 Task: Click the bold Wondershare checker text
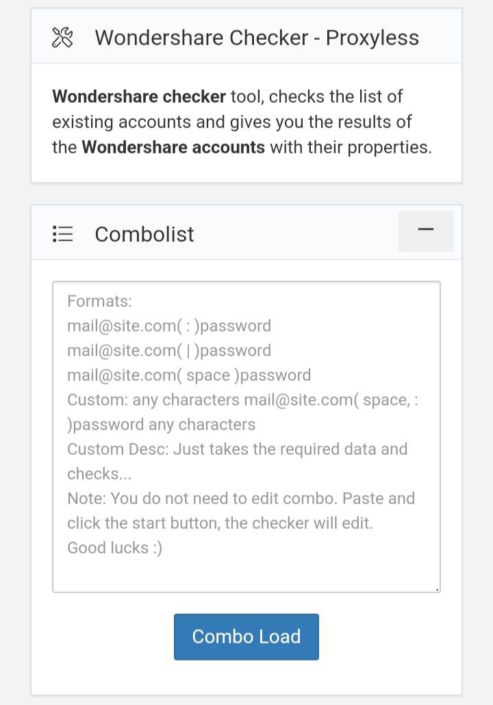(138, 97)
